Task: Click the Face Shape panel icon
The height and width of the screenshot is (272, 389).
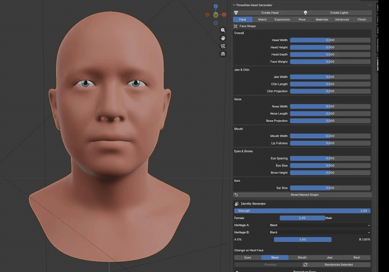Action: coord(236,26)
